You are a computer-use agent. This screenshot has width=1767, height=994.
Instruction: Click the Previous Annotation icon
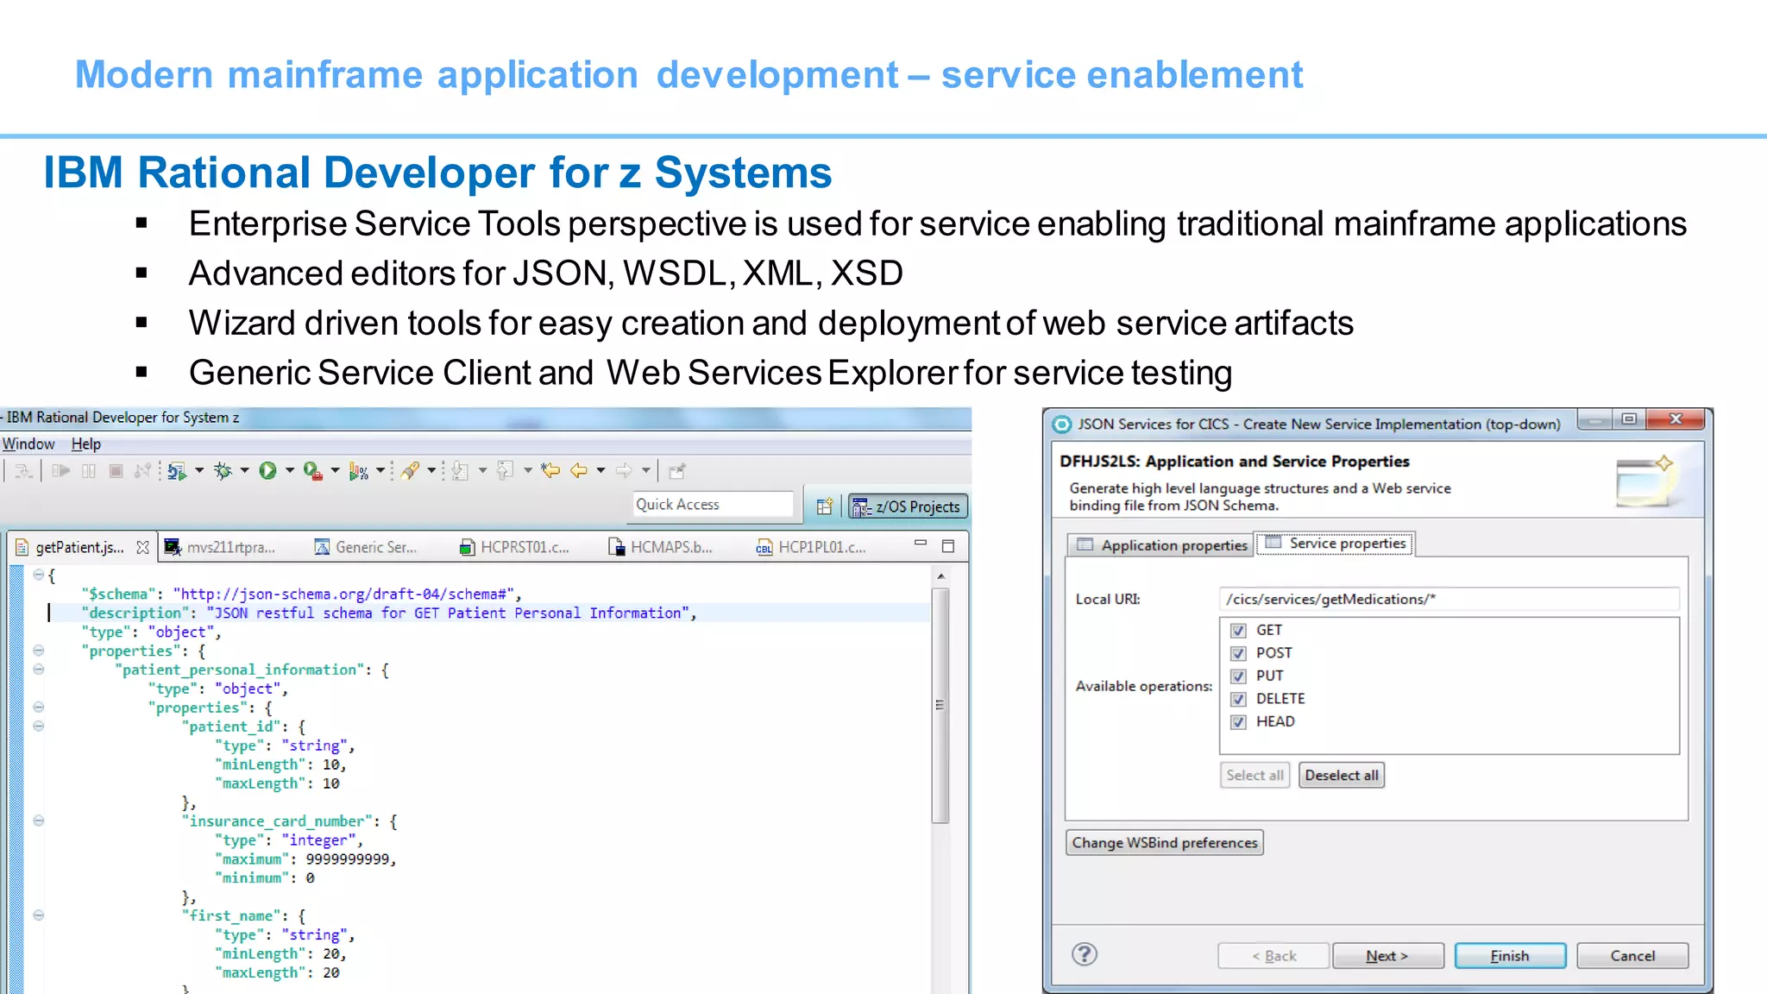point(506,471)
